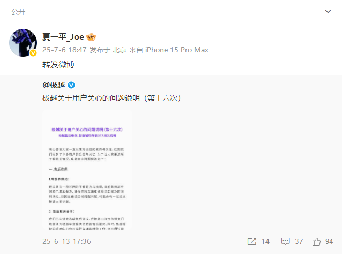Click the repost share icon
The width and height of the screenshot is (342, 260).
(x=252, y=241)
